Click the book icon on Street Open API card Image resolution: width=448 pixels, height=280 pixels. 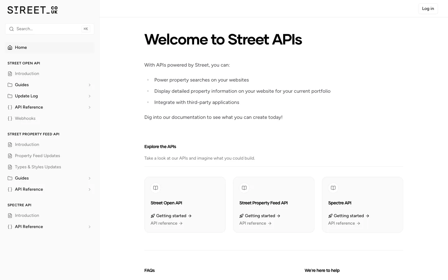(x=156, y=188)
